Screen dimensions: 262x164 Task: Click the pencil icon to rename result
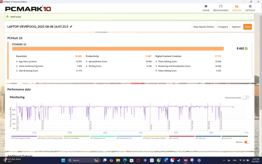[x=71, y=27]
